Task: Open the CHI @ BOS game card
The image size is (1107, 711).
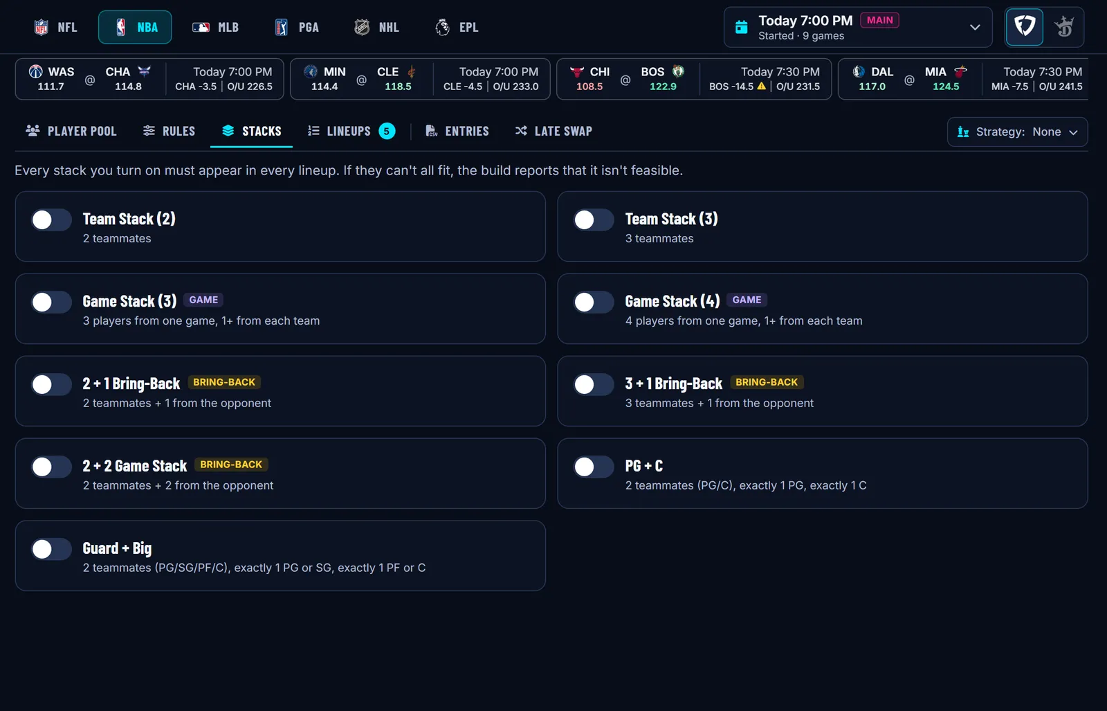Action: point(694,79)
